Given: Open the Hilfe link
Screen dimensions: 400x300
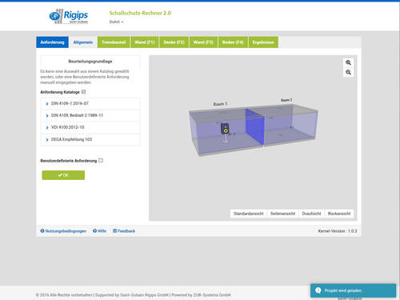Looking at the screenshot, I should (x=102, y=231).
